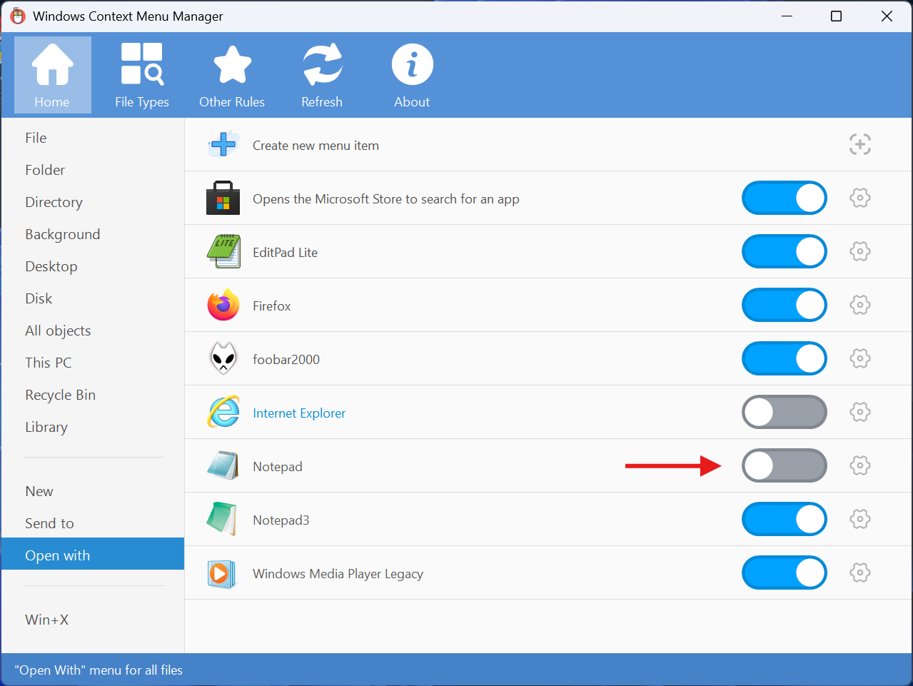Click Windows Media Player Legacy icon
Viewport: 913px width, 686px height.
pyautogui.click(x=222, y=573)
